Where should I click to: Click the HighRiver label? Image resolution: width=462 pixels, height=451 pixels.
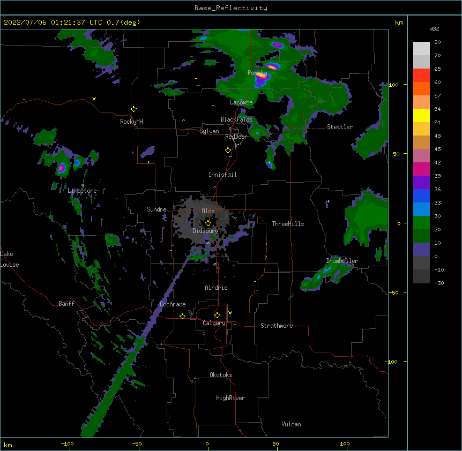pos(230,398)
